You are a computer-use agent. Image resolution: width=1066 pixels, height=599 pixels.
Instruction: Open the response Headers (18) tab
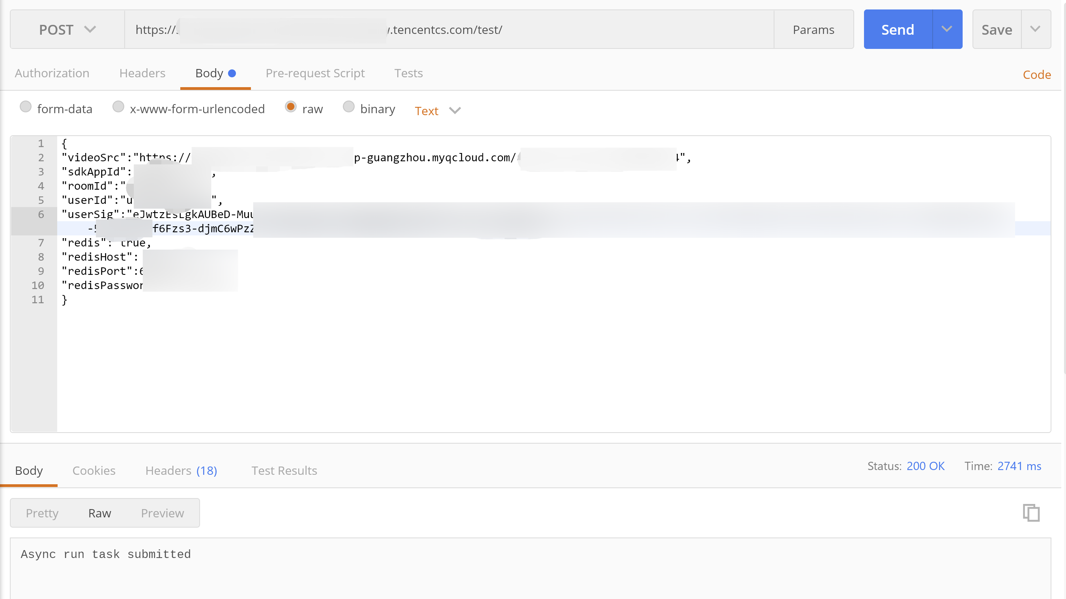[x=181, y=471]
